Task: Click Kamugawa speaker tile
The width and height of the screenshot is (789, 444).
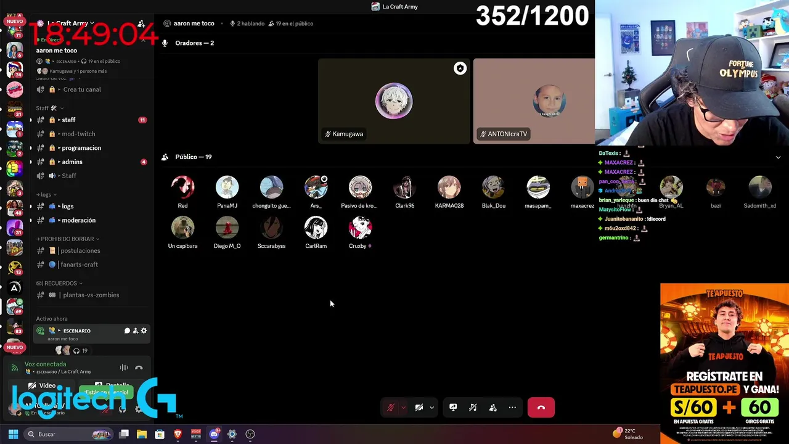Action: click(394, 101)
